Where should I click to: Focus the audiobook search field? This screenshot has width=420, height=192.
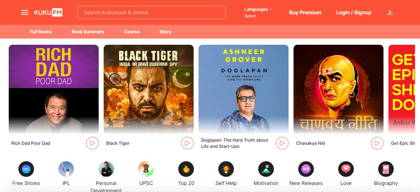tap(151, 13)
